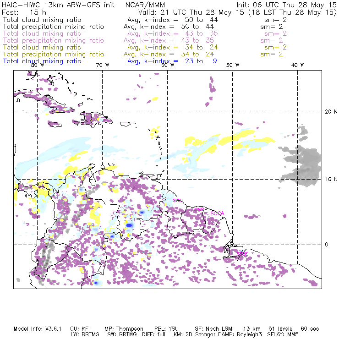Viewport: 339px width, 339px height.
Task: Click the "DIFF: full" footer entry
Action: (154, 334)
